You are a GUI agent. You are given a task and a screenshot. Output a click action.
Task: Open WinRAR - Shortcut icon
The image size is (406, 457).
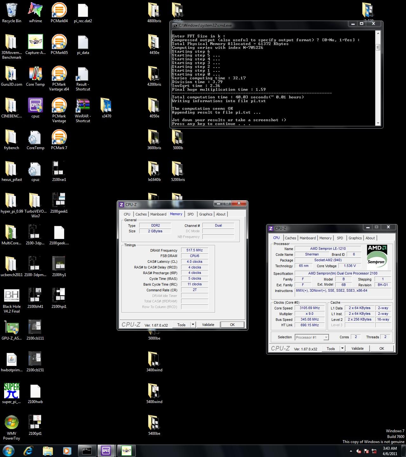click(83, 110)
